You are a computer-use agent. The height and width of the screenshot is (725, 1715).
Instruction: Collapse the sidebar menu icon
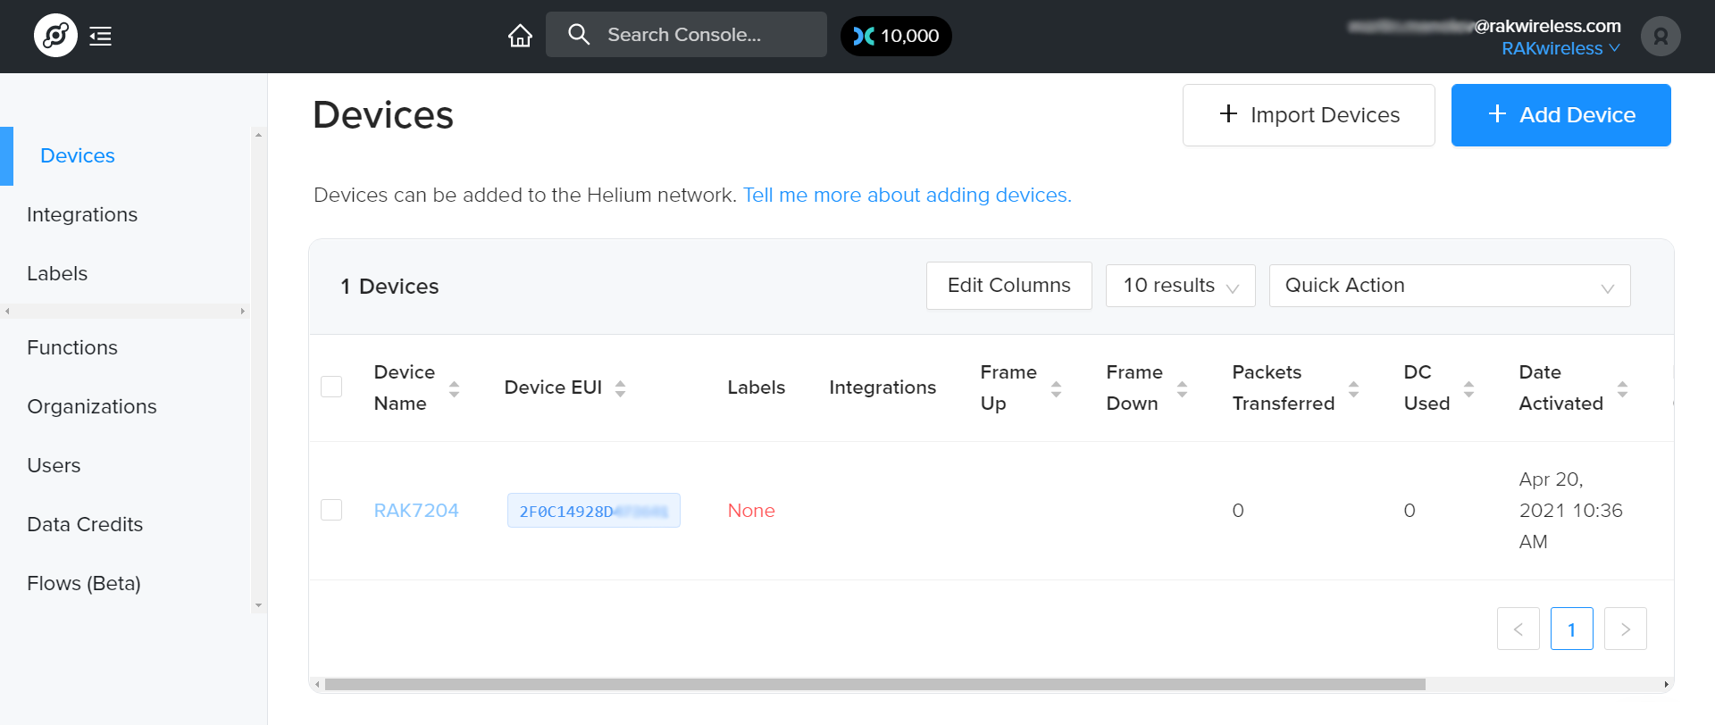[101, 37]
